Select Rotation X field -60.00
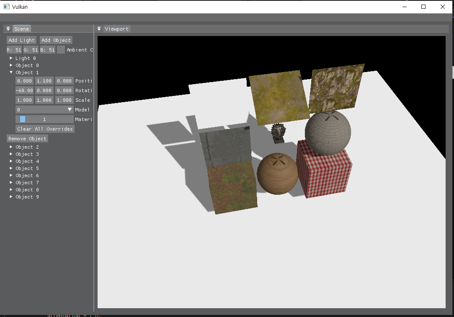The height and width of the screenshot is (317, 454). point(24,90)
